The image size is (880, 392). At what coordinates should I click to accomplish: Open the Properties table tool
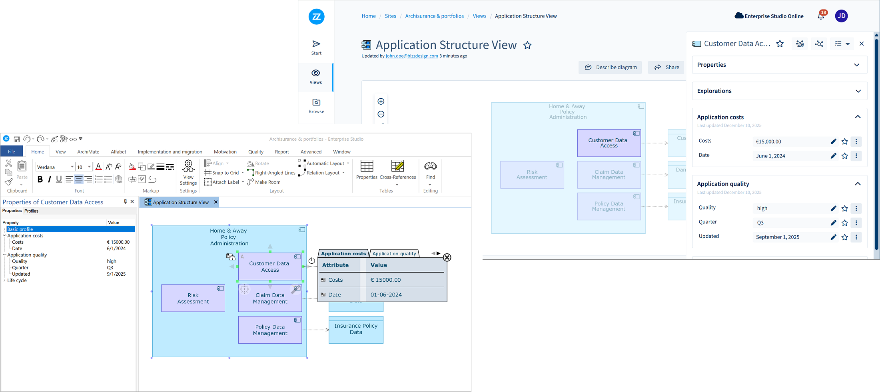click(x=367, y=170)
